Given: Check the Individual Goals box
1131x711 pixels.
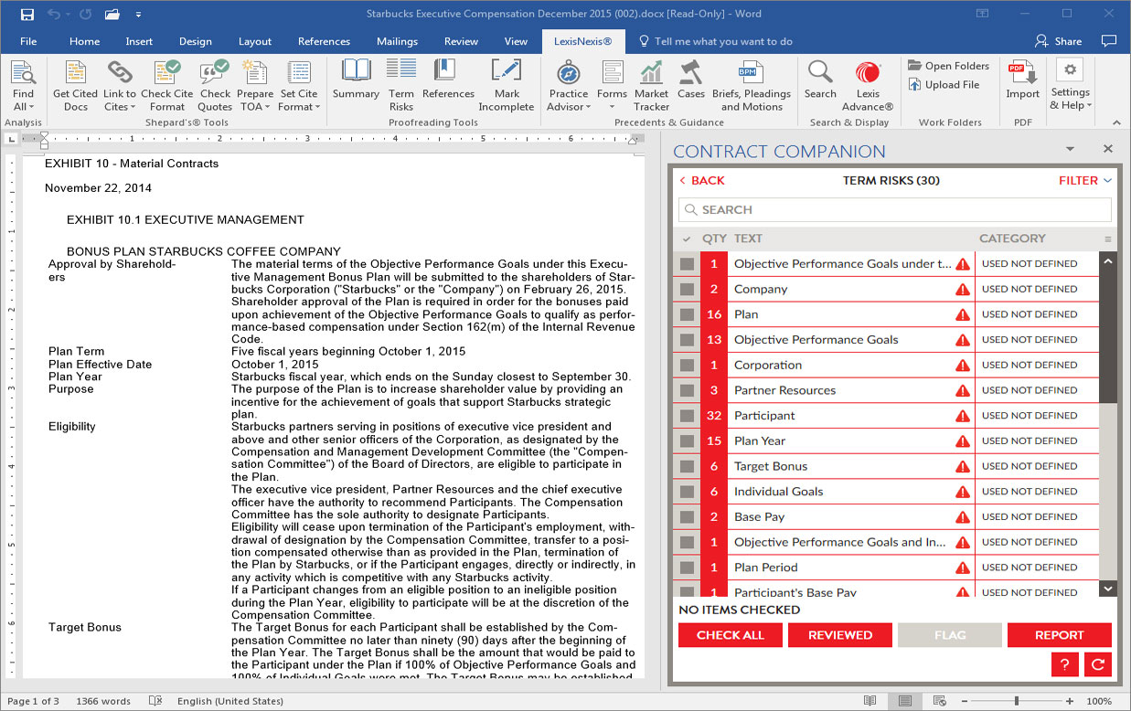Looking at the screenshot, I should tap(687, 492).
